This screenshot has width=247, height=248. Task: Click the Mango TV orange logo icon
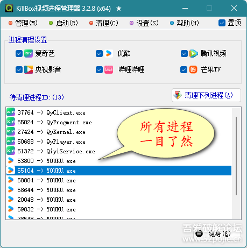coord(193,69)
